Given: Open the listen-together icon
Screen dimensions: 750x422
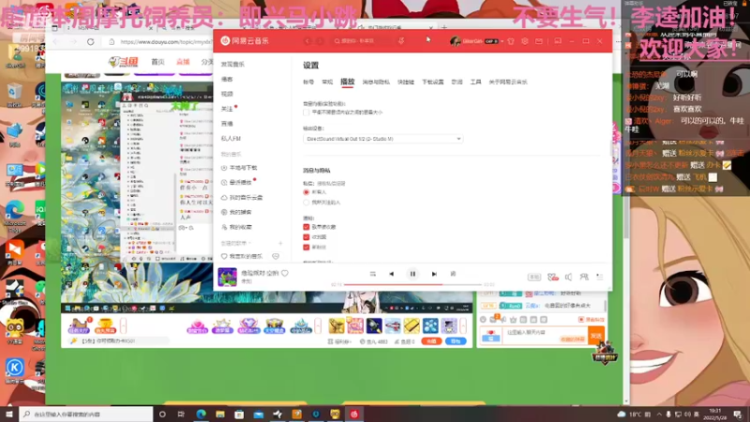Looking at the screenshot, I should [584, 277].
